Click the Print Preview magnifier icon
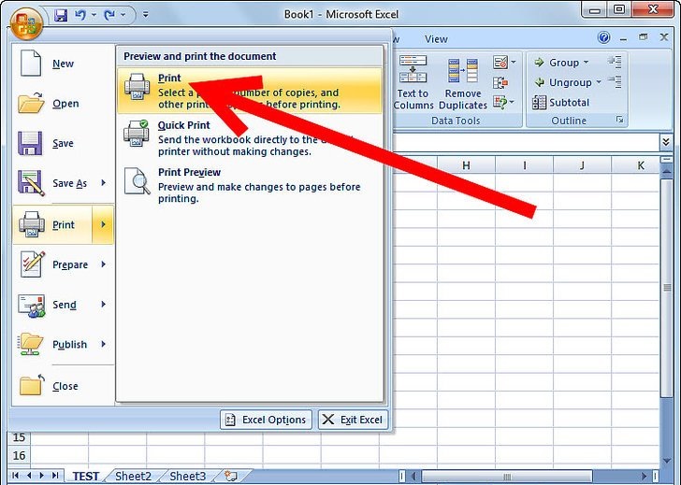 point(138,181)
